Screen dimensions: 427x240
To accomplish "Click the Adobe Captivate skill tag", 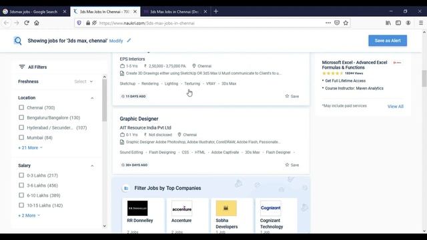I will point(225,152).
